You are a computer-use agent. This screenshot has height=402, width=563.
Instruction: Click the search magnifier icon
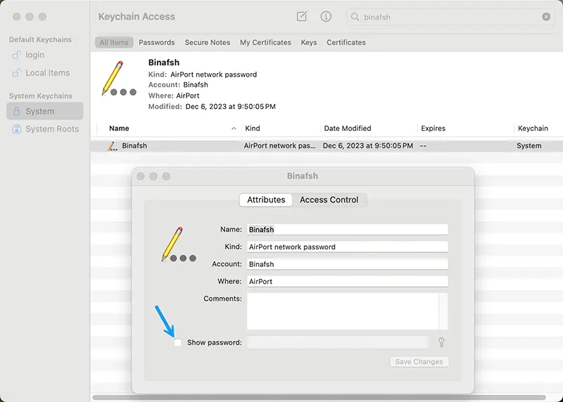(355, 17)
